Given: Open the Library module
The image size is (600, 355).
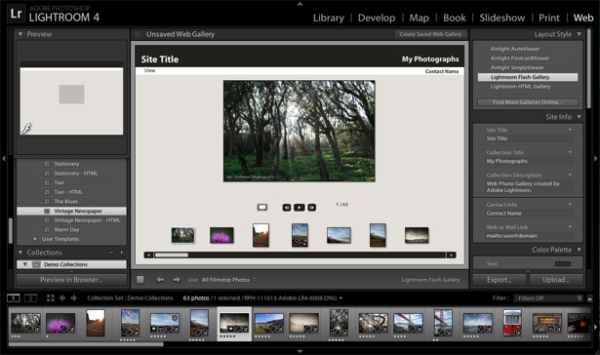Looking at the screenshot, I should (x=329, y=18).
